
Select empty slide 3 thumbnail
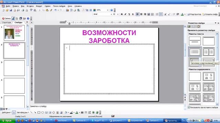pyautogui.click(x=14, y=68)
